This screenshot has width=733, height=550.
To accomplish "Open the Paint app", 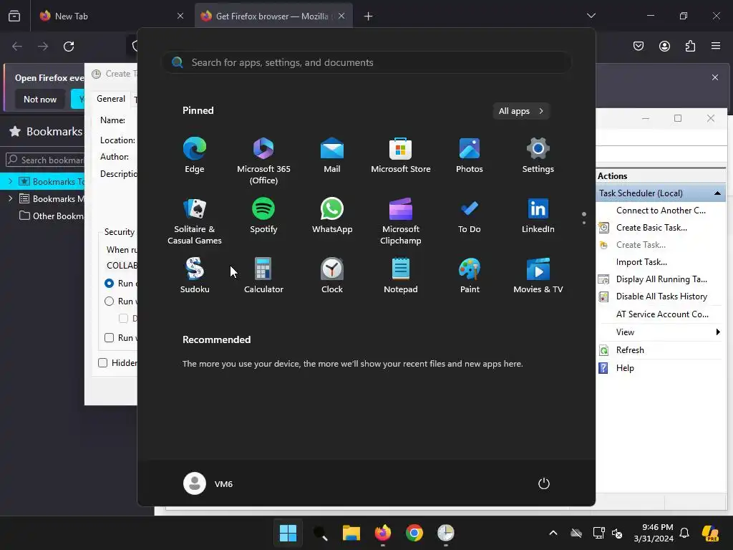I will coord(470,276).
